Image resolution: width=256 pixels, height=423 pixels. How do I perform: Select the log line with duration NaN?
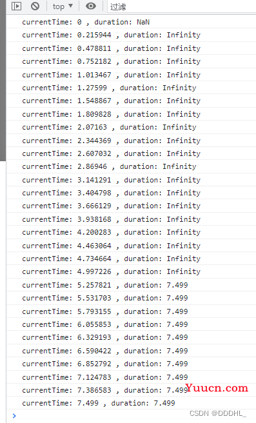pyautogui.click(x=131, y=22)
